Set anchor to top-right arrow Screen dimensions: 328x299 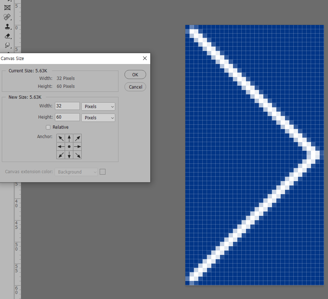[77, 138]
